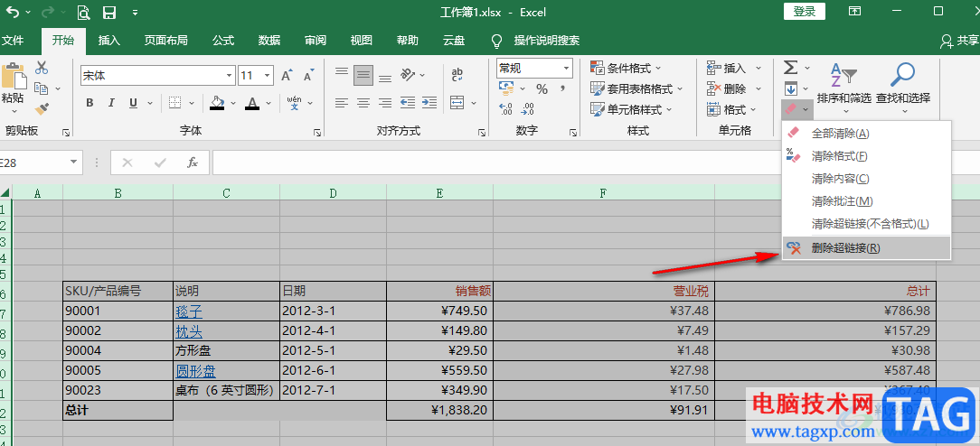
Task: Click the phonetic guide wén icon
Action: (x=294, y=103)
